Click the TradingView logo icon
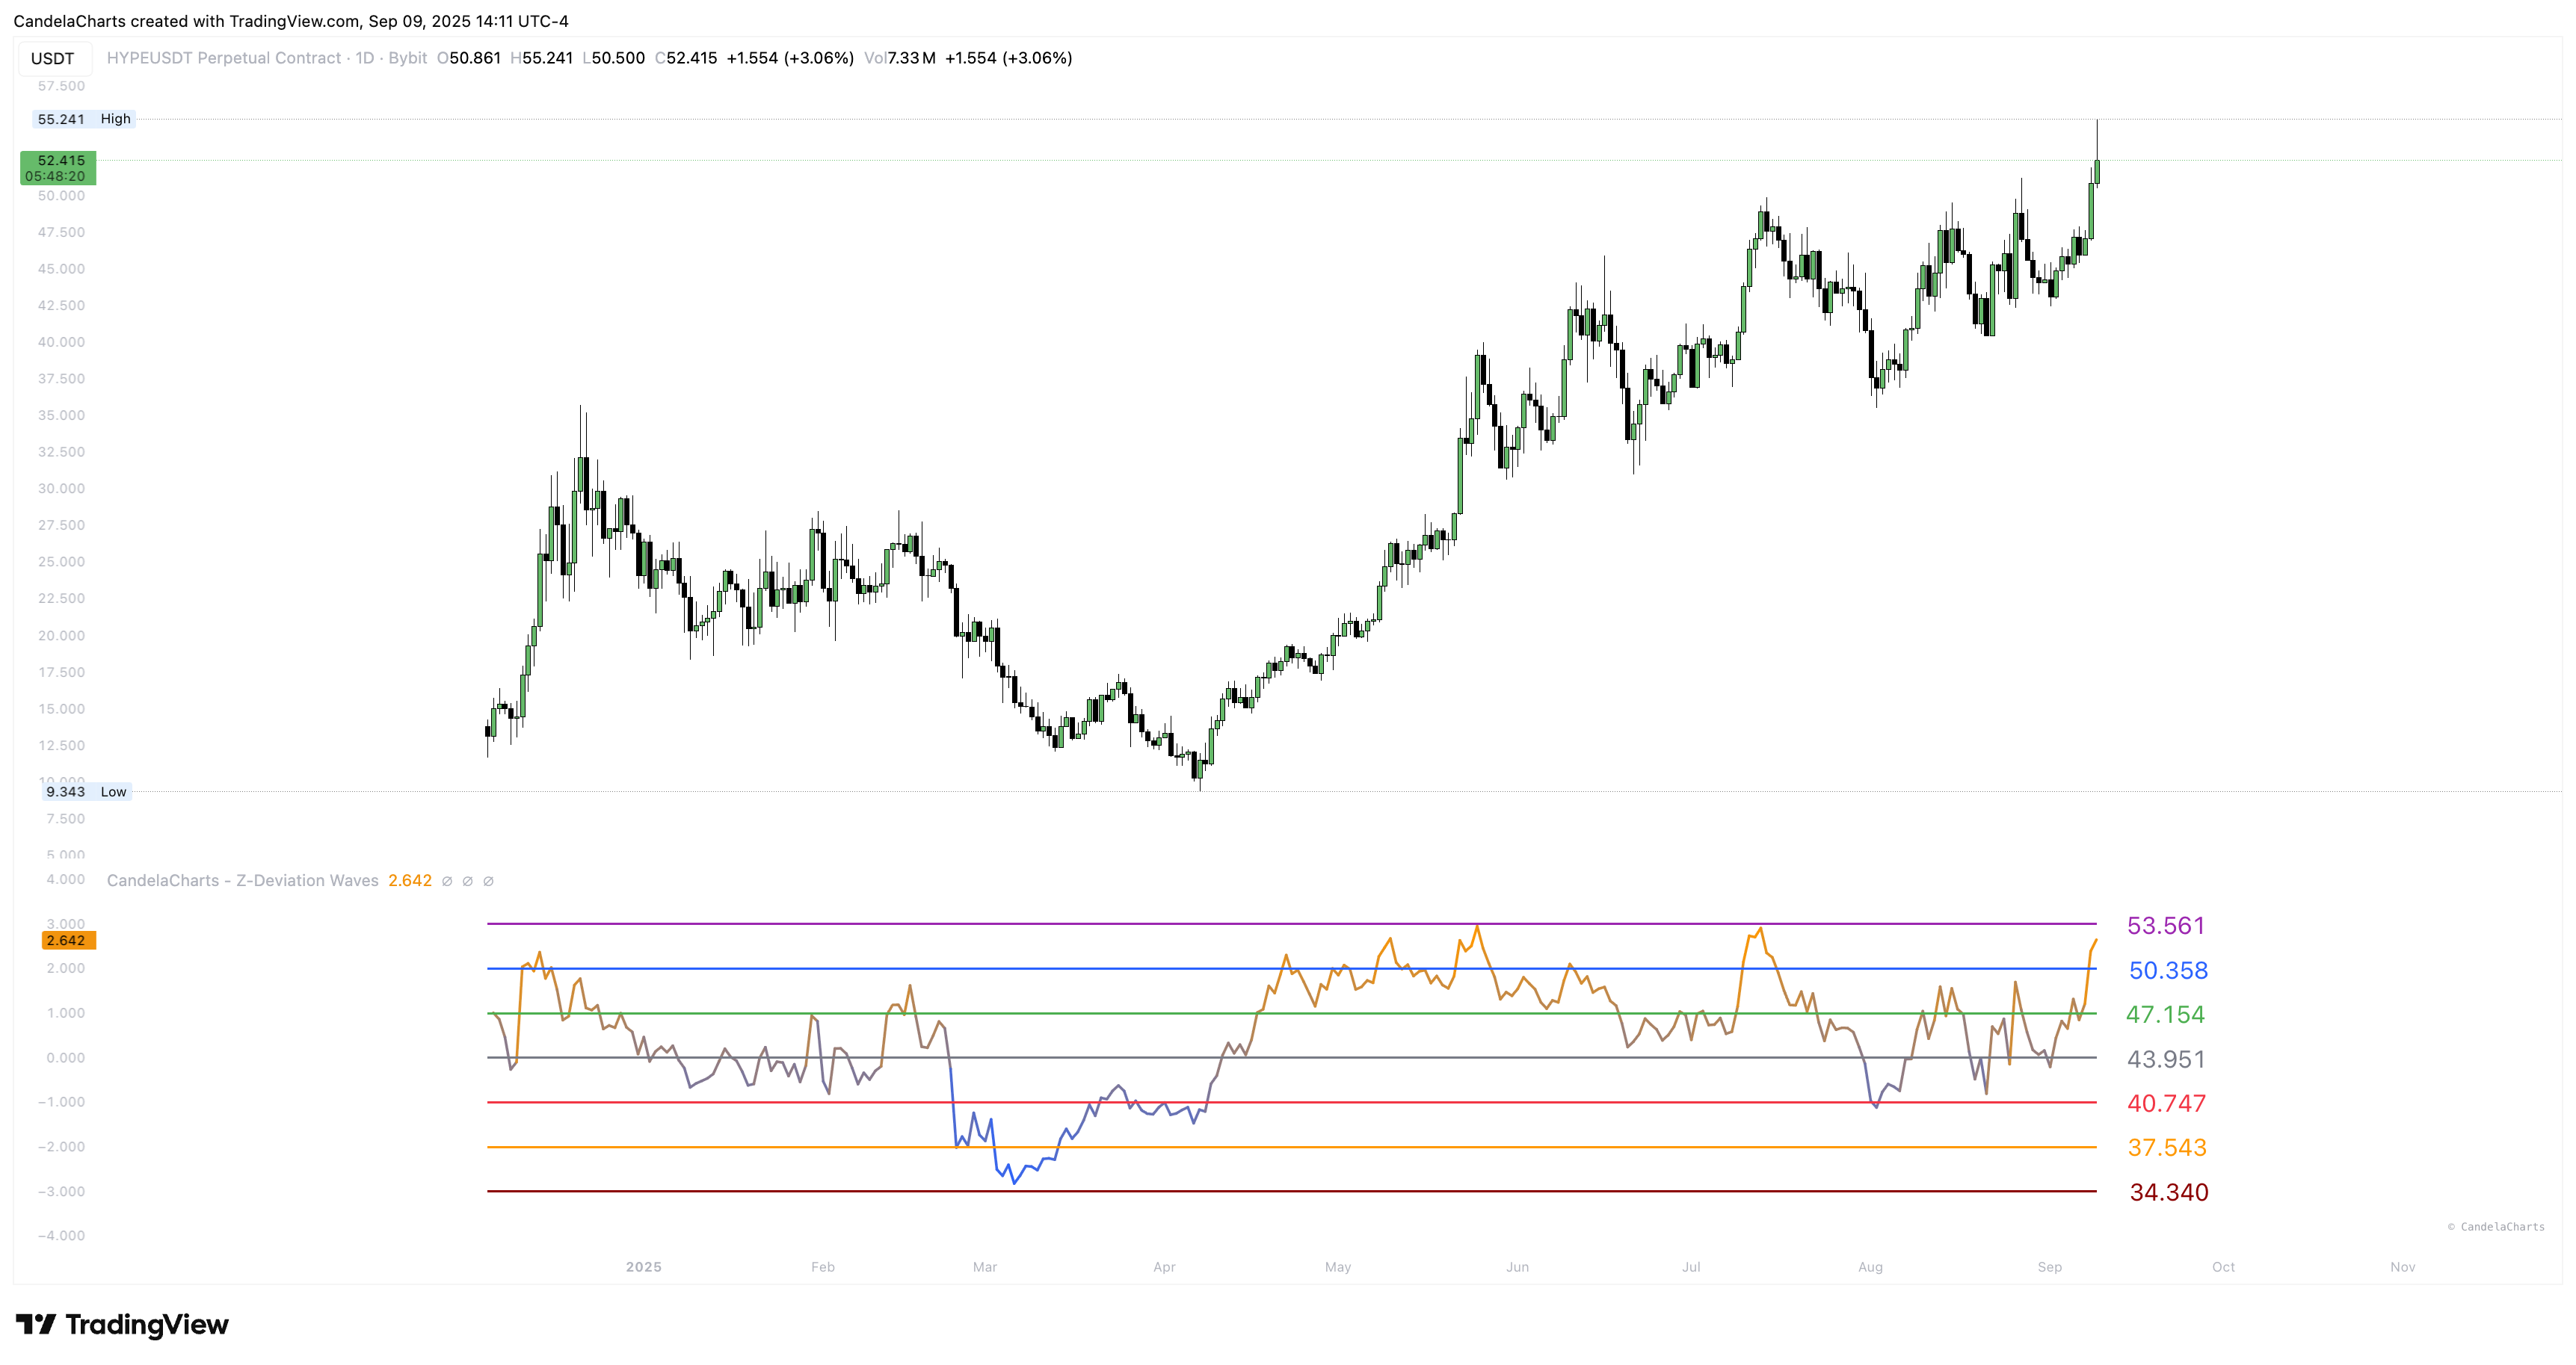 click(x=36, y=1324)
